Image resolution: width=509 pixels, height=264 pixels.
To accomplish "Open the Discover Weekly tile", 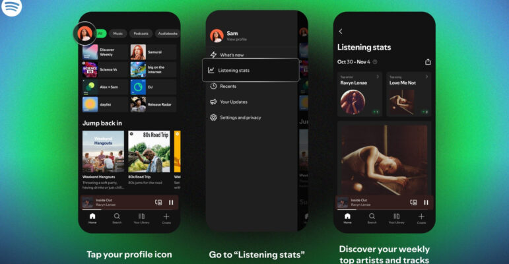I will coord(105,52).
